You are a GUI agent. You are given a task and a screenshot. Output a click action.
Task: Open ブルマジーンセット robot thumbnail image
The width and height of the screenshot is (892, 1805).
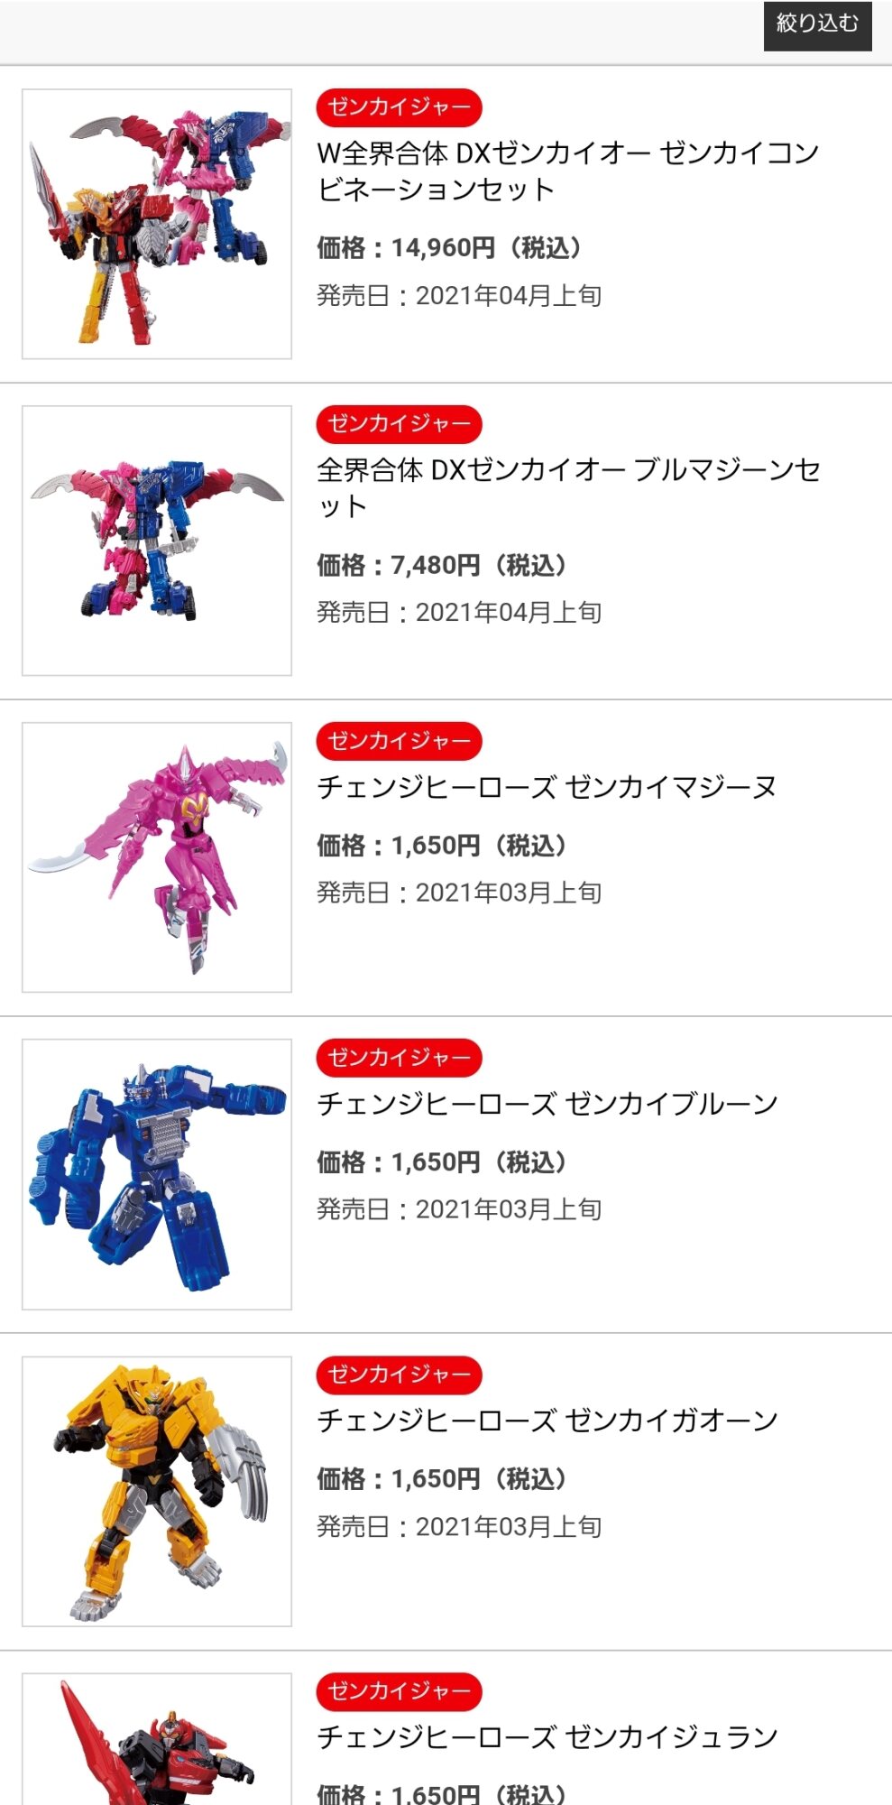tap(157, 541)
